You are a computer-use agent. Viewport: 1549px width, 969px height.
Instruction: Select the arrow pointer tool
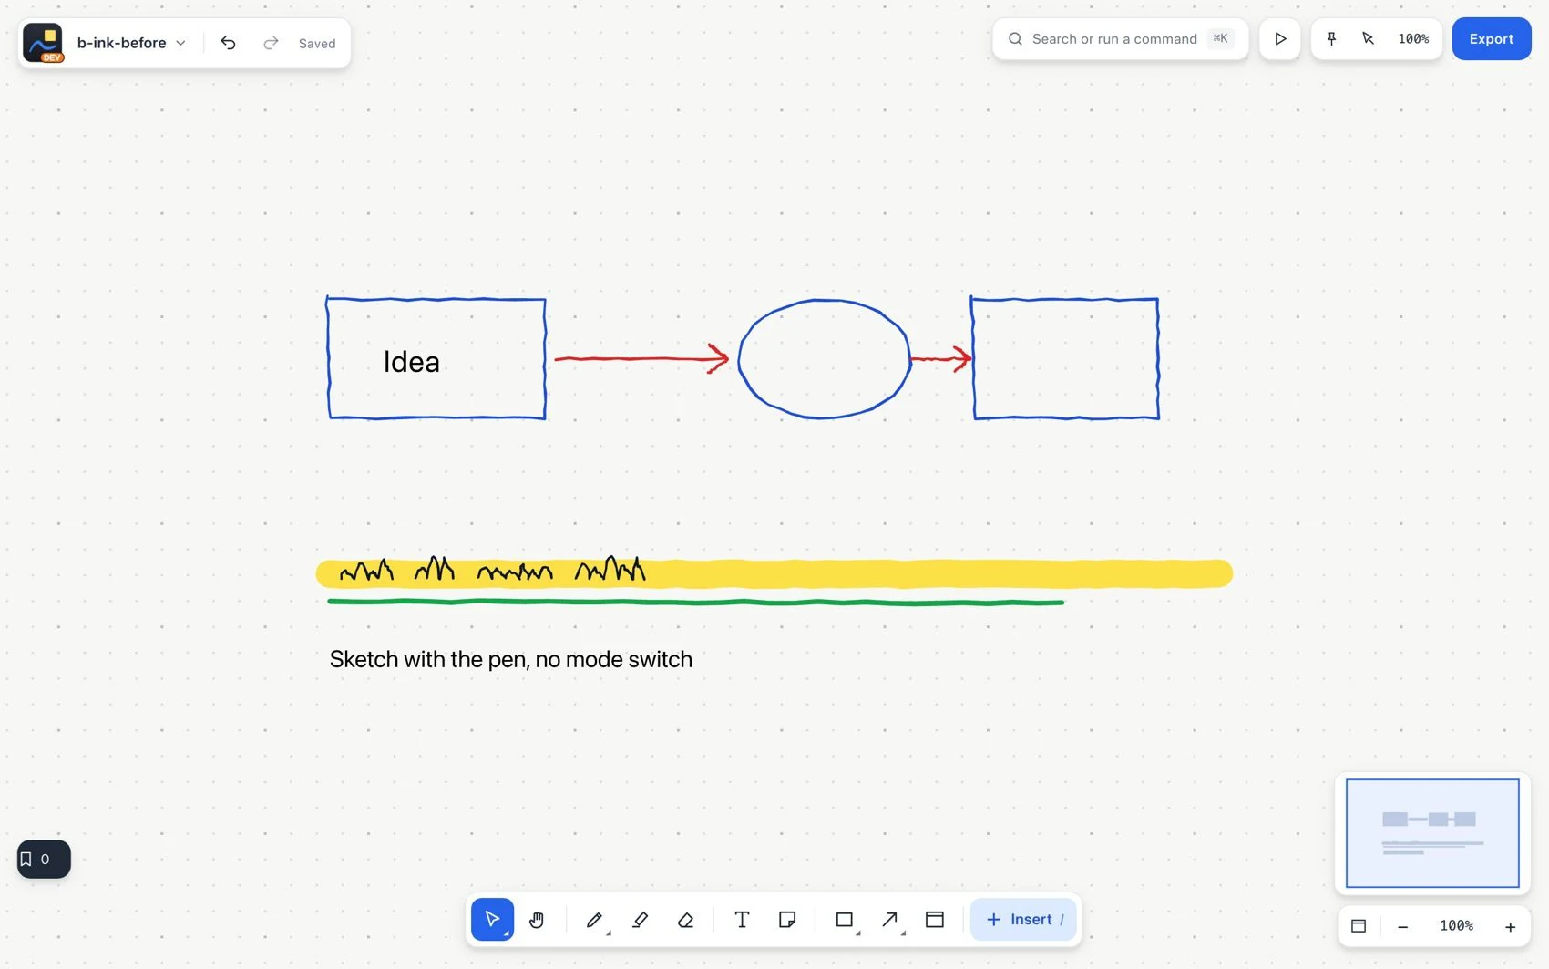492,919
